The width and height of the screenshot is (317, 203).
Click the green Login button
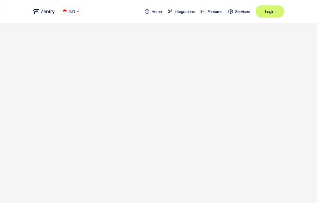270,11
